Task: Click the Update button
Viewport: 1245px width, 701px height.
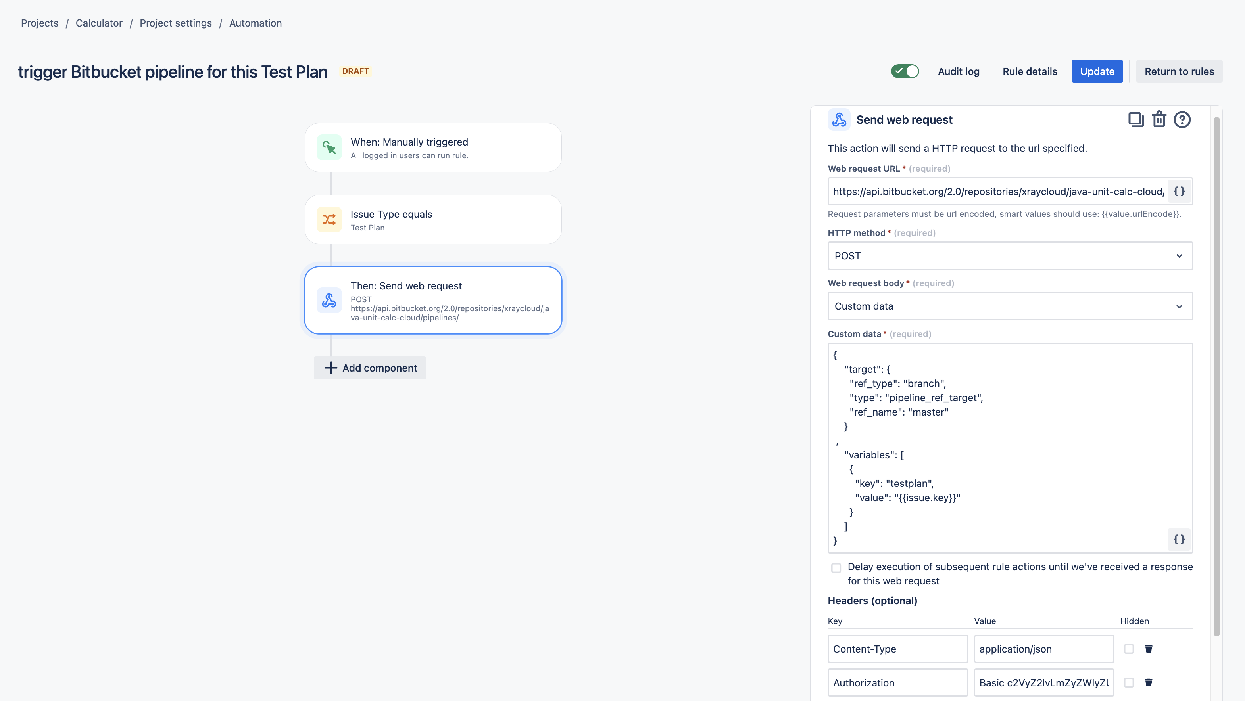Action: pos(1097,71)
